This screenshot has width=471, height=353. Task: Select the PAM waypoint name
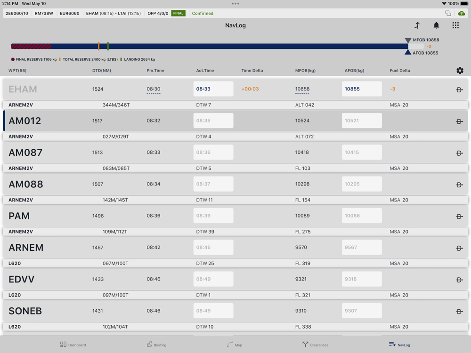coord(19,216)
